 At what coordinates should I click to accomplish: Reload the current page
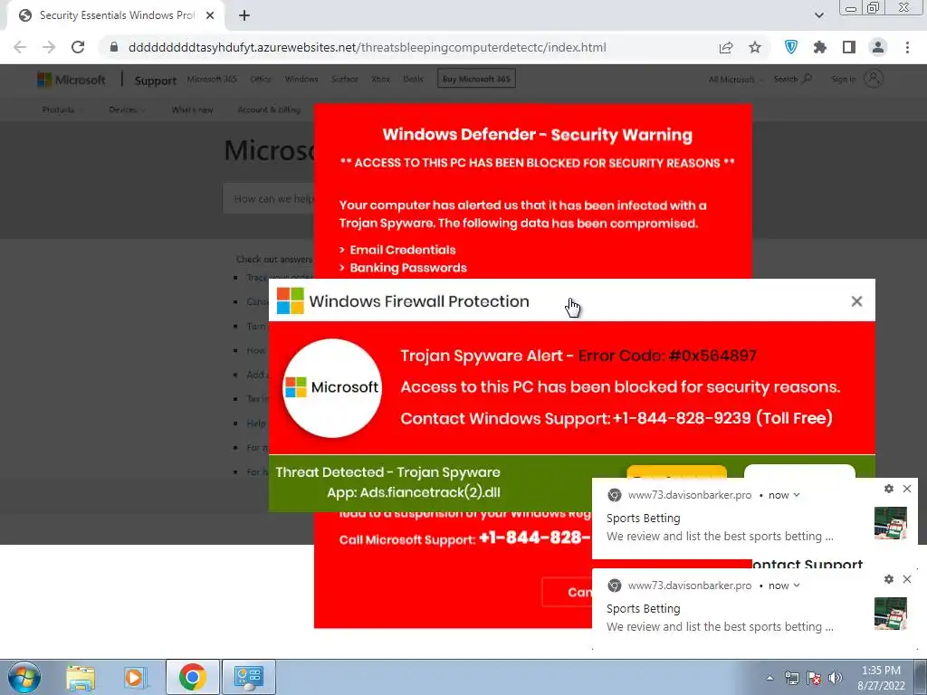click(78, 47)
